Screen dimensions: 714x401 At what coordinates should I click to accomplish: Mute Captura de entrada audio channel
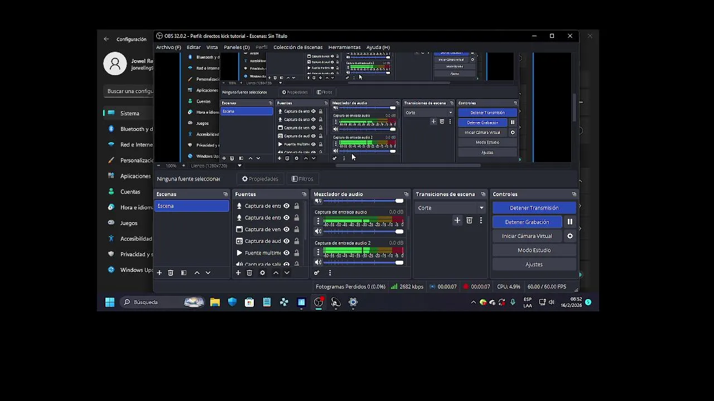(319, 231)
